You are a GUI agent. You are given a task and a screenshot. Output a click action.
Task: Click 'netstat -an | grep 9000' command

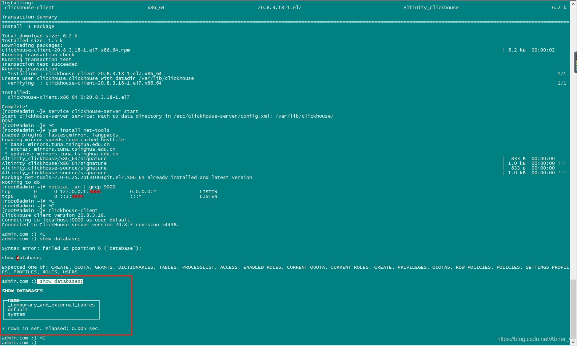[82, 187]
